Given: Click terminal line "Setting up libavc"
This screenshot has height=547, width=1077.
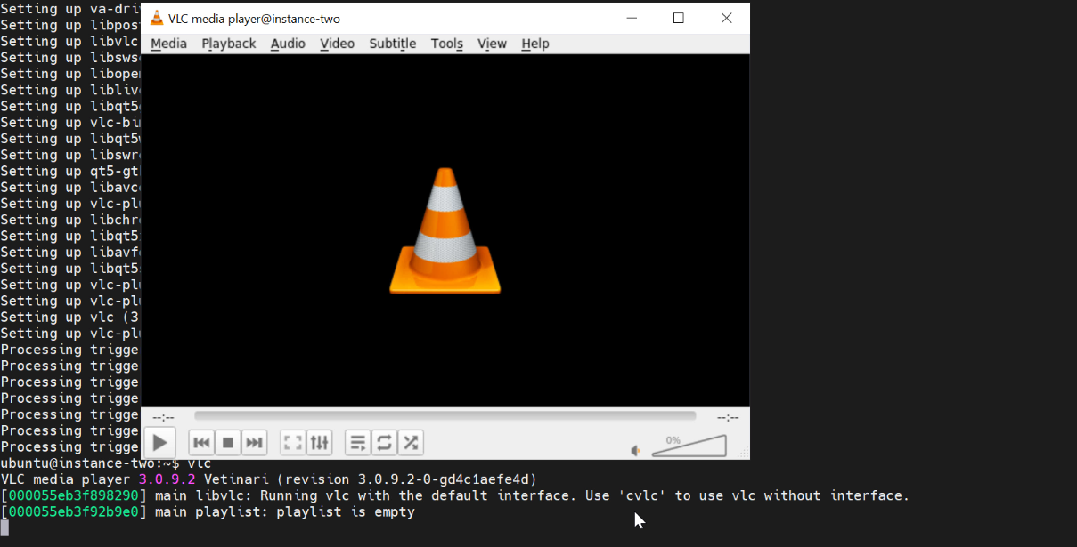Looking at the screenshot, I should pos(70,187).
